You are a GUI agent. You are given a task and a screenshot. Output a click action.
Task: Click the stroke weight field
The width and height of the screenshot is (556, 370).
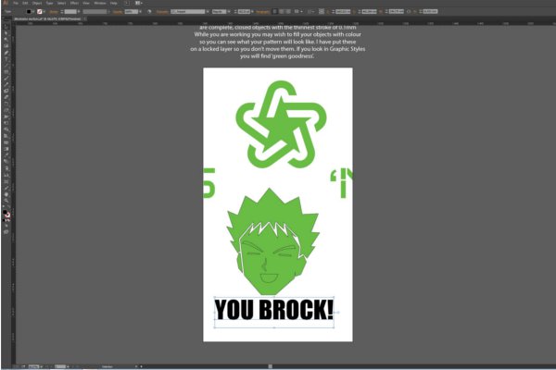click(x=70, y=12)
